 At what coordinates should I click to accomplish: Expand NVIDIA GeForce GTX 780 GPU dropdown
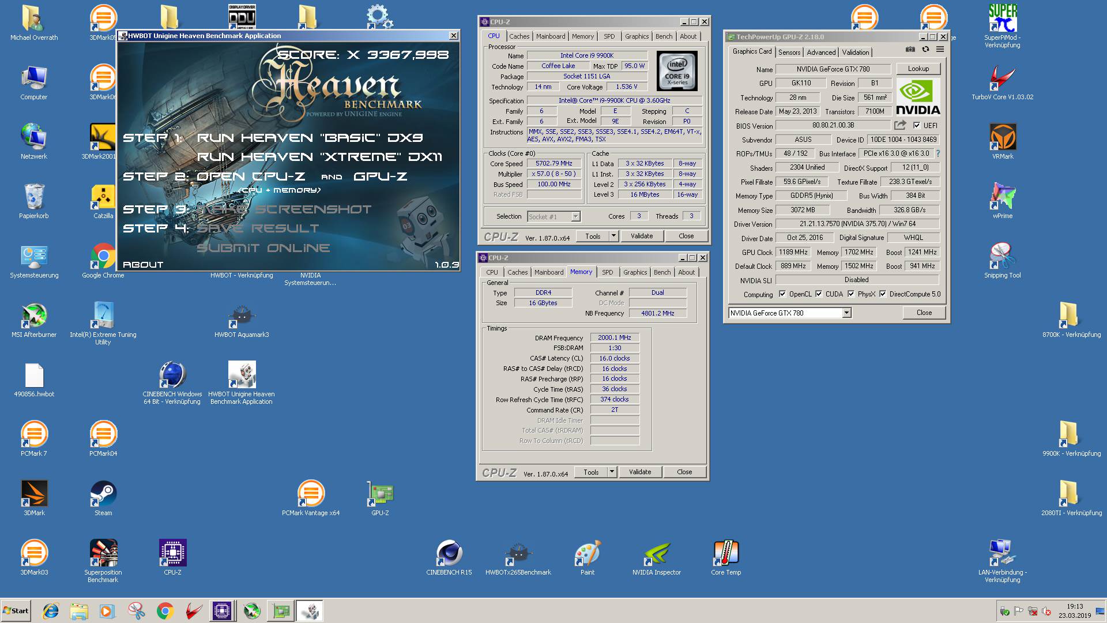pos(846,313)
